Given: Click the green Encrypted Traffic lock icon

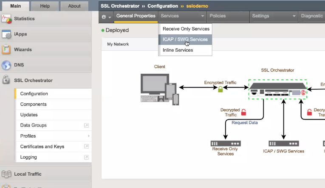Looking at the screenshot, I should coord(220,89).
